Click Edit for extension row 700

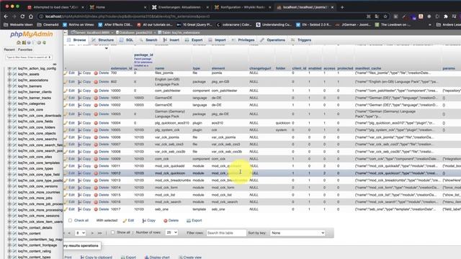click(69, 73)
